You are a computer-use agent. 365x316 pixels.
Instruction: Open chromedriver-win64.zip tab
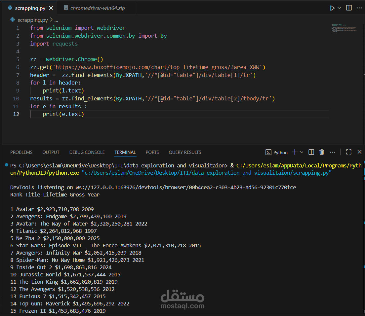tap(97, 8)
